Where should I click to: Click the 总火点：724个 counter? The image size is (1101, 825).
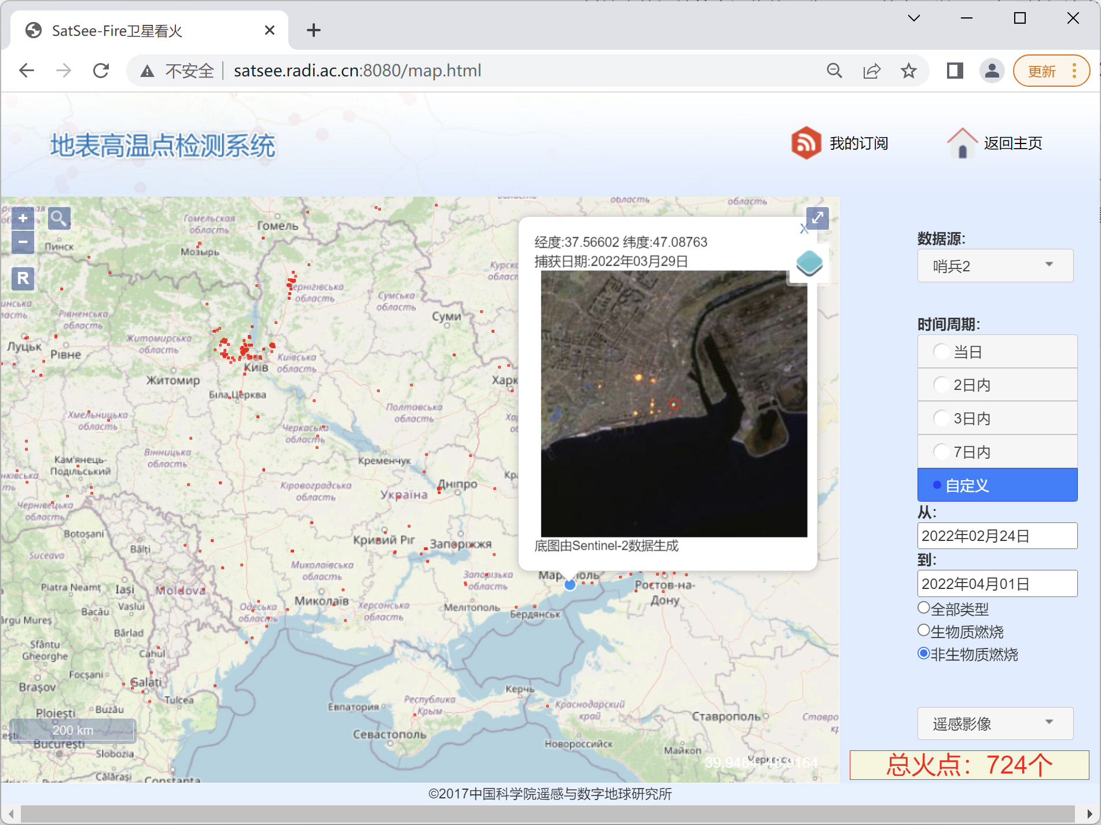970,765
